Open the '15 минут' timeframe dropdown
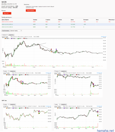Screen dimensions: 115x132 [57, 71]
